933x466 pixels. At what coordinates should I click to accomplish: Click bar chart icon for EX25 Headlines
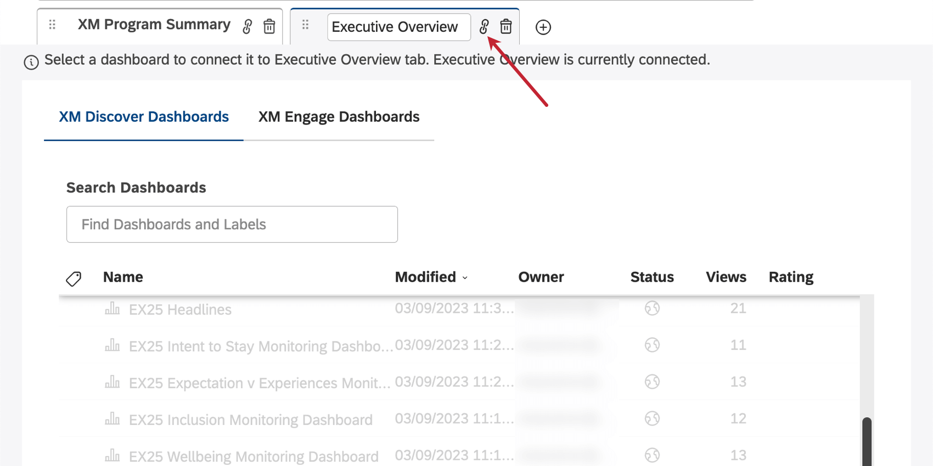pos(112,309)
